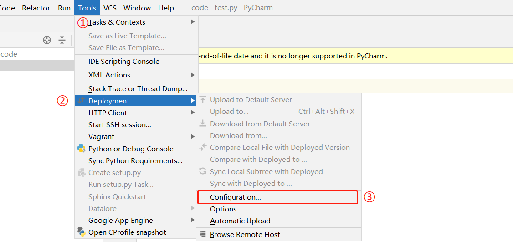
Task: Expand the XML Actions submenu arrow
Action: [193, 75]
